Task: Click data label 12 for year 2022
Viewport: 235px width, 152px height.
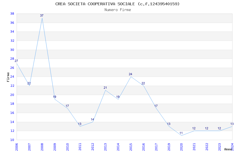Action: click(207, 128)
